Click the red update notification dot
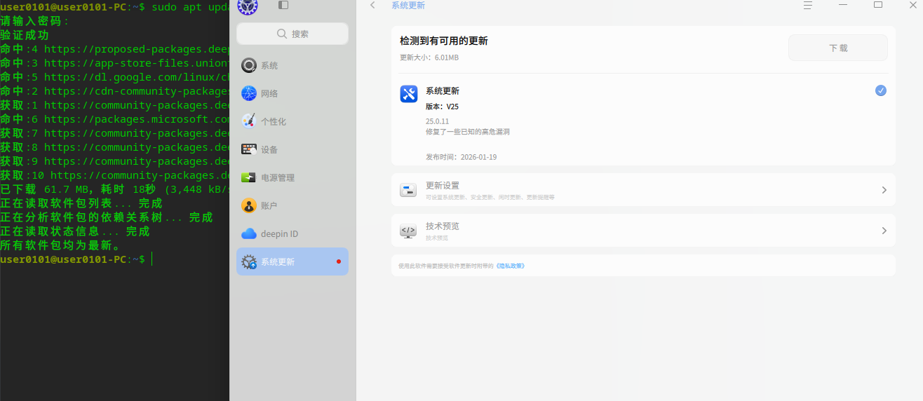Viewport: 923px width, 401px height. point(339,261)
